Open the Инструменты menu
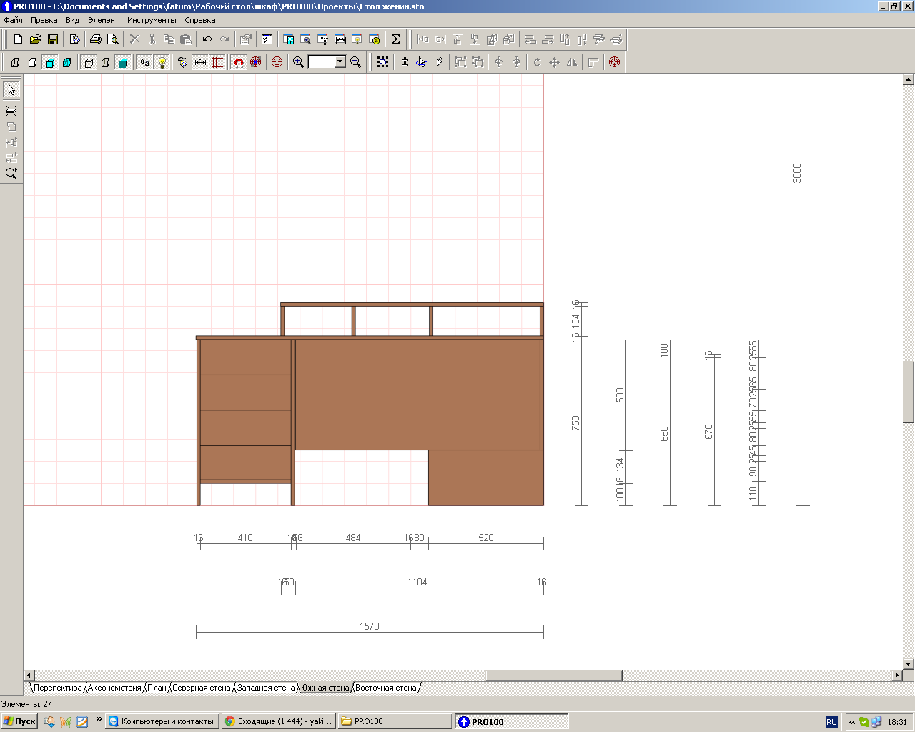 click(x=152, y=20)
